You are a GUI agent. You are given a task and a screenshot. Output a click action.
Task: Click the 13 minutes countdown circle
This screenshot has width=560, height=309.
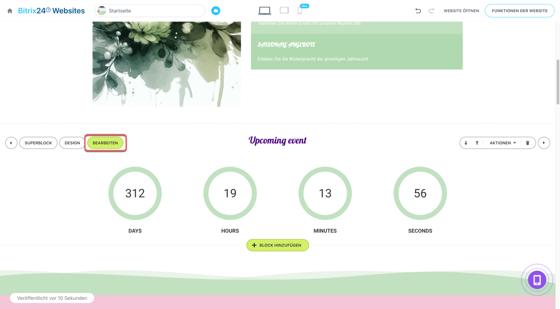[x=325, y=193]
